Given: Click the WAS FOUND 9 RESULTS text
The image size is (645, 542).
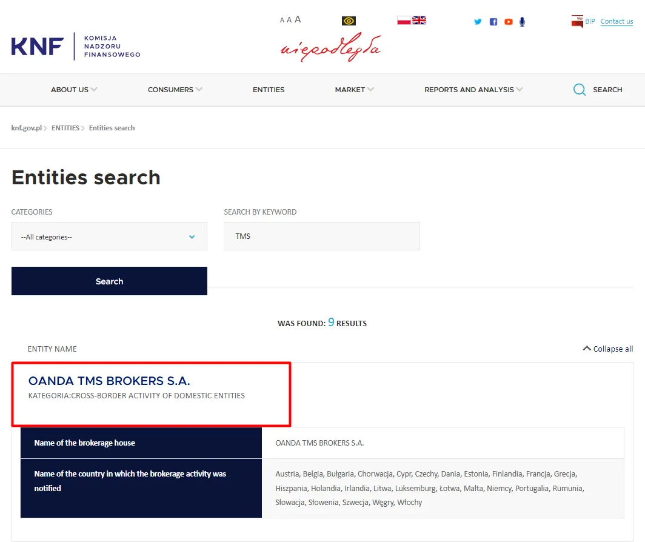Looking at the screenshot, I should point(322,323).
